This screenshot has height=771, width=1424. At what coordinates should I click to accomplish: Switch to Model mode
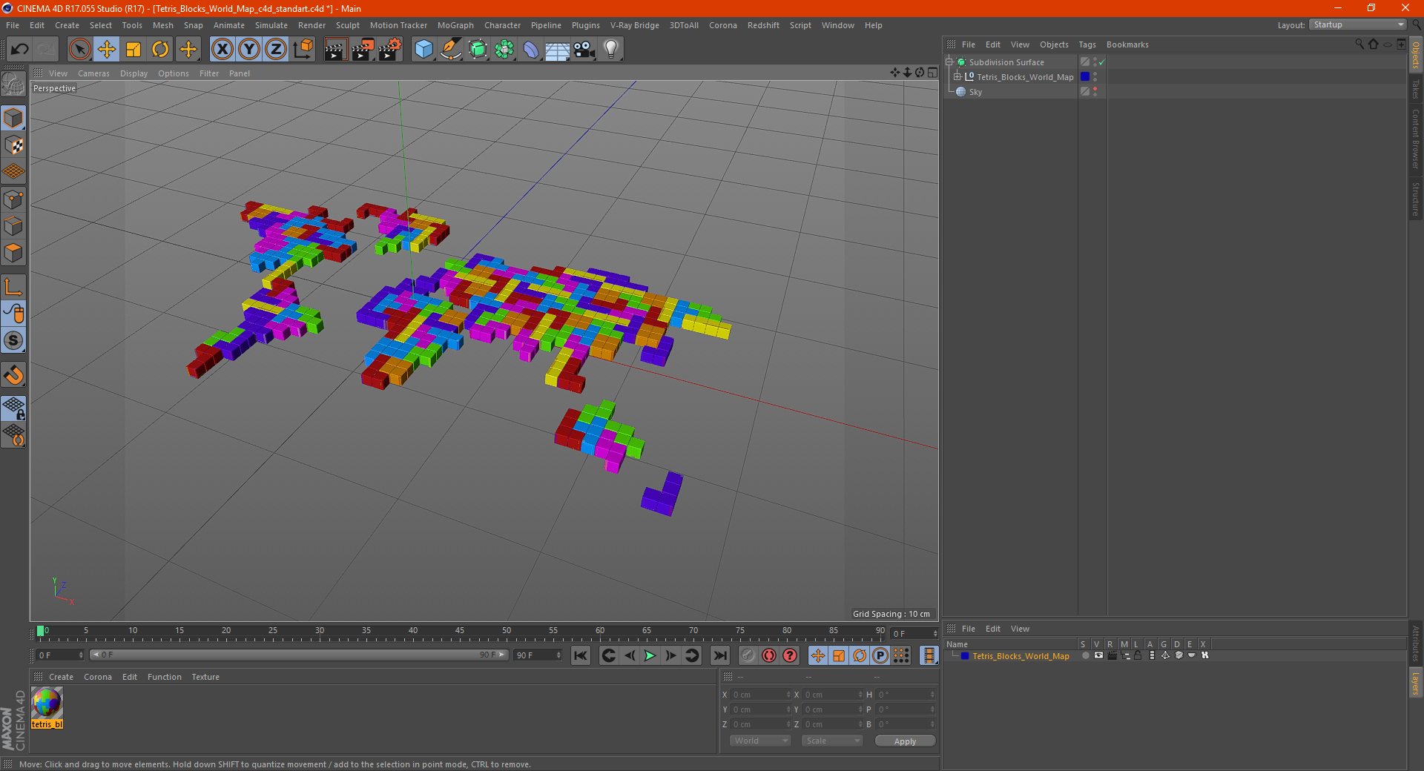(13, 119)
